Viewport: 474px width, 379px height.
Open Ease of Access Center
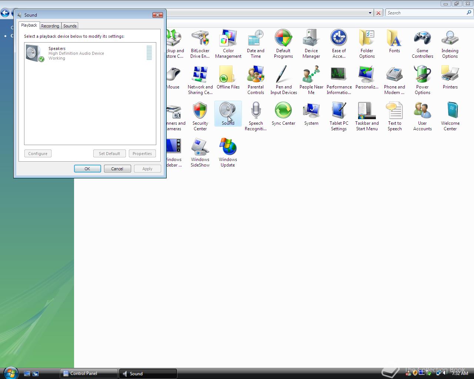339,44
